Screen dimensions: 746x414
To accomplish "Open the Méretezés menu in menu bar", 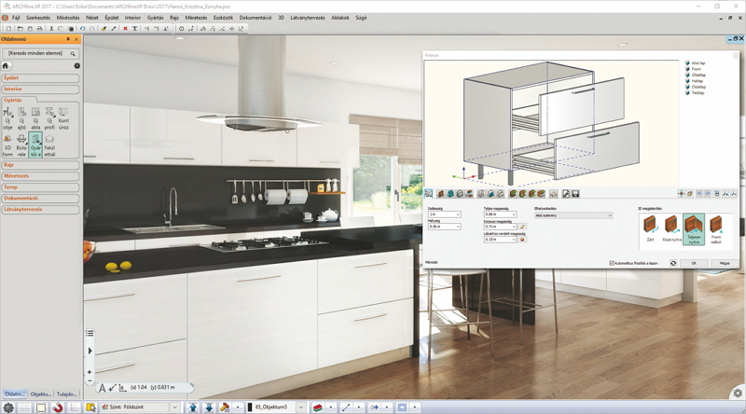I will [196, 18].
